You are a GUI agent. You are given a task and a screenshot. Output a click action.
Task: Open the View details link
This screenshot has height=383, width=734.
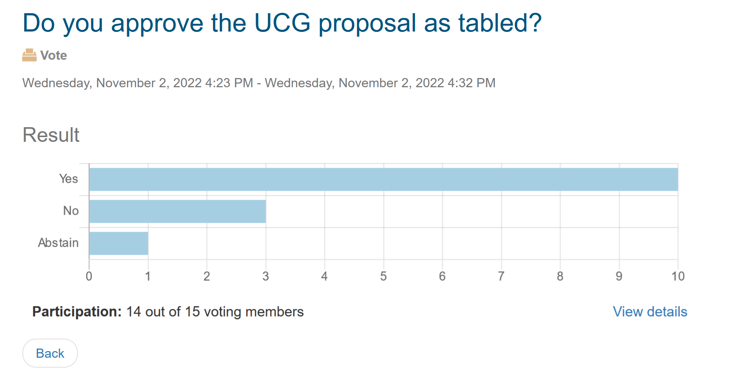point(650,312)
